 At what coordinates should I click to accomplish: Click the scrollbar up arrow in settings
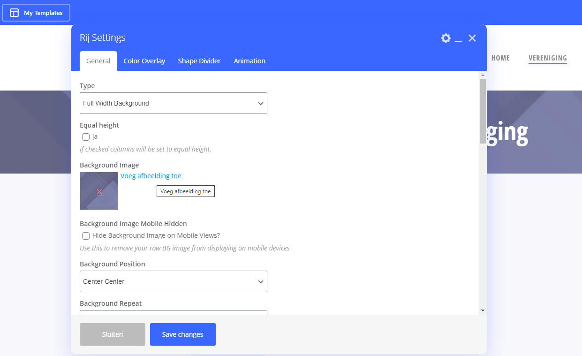point(483,75)
